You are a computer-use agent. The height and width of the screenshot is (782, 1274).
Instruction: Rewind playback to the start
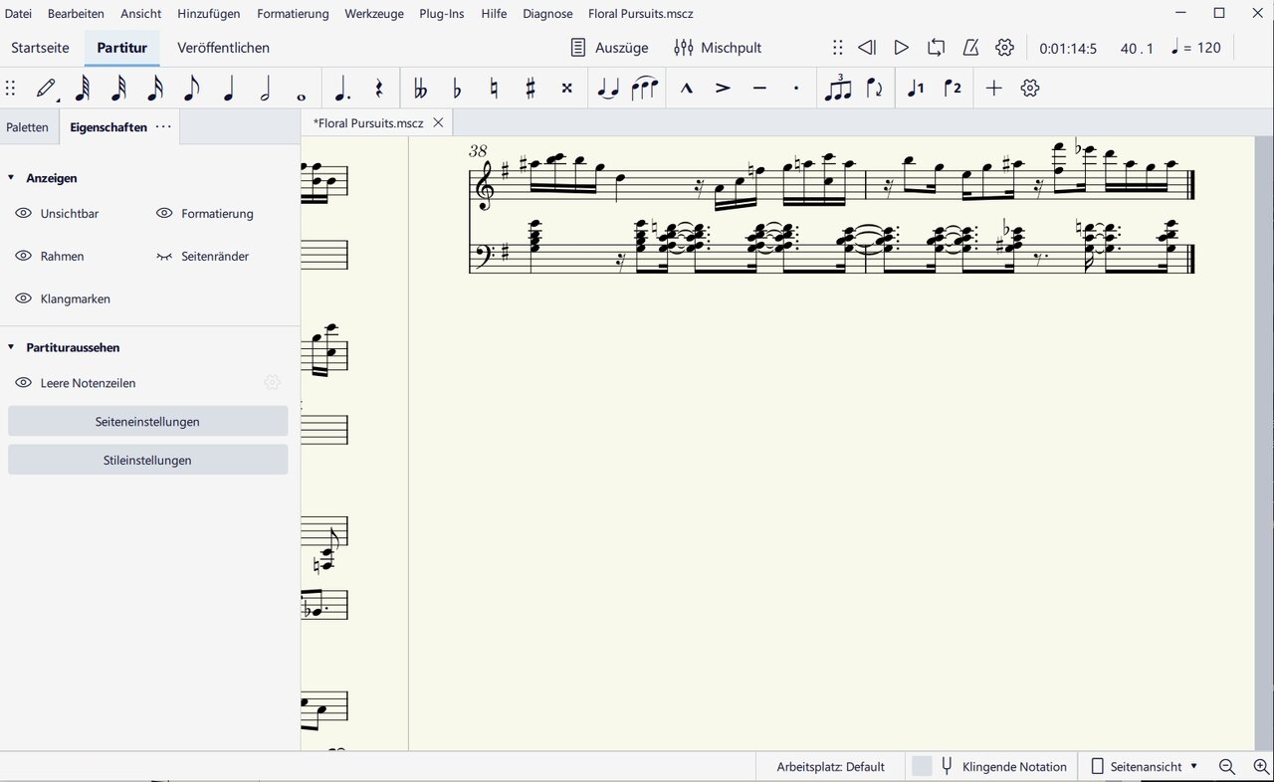coord(867,48)
